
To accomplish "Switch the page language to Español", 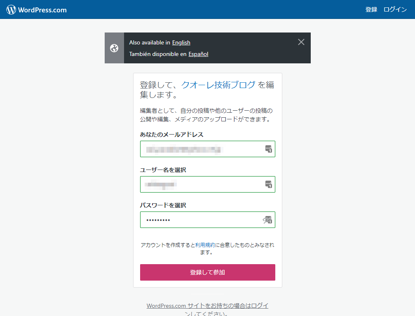I will click(198, 54).
